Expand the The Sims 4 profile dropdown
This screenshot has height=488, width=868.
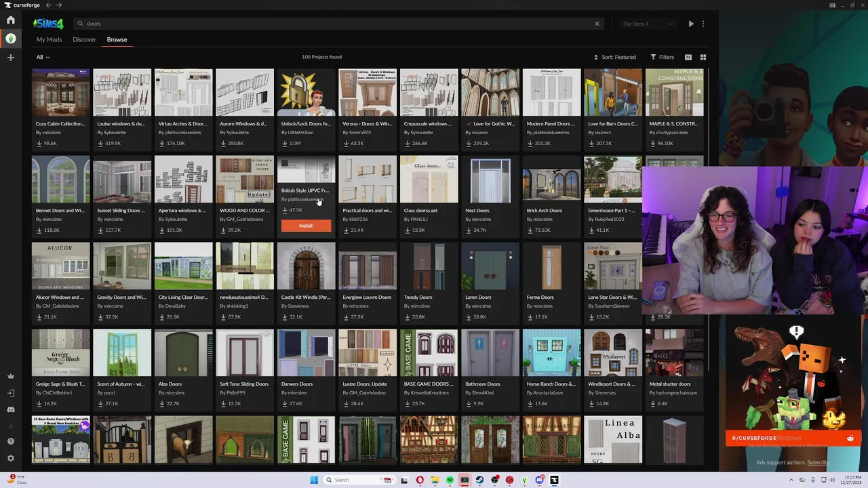648,24
